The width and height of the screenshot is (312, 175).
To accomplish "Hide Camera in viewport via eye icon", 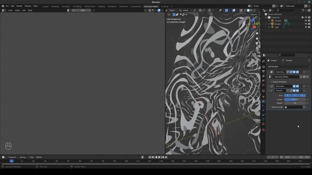I will [306, 20].
